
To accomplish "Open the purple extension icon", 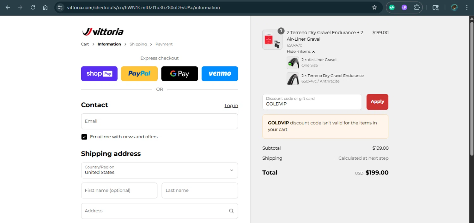I will point(404,8).
